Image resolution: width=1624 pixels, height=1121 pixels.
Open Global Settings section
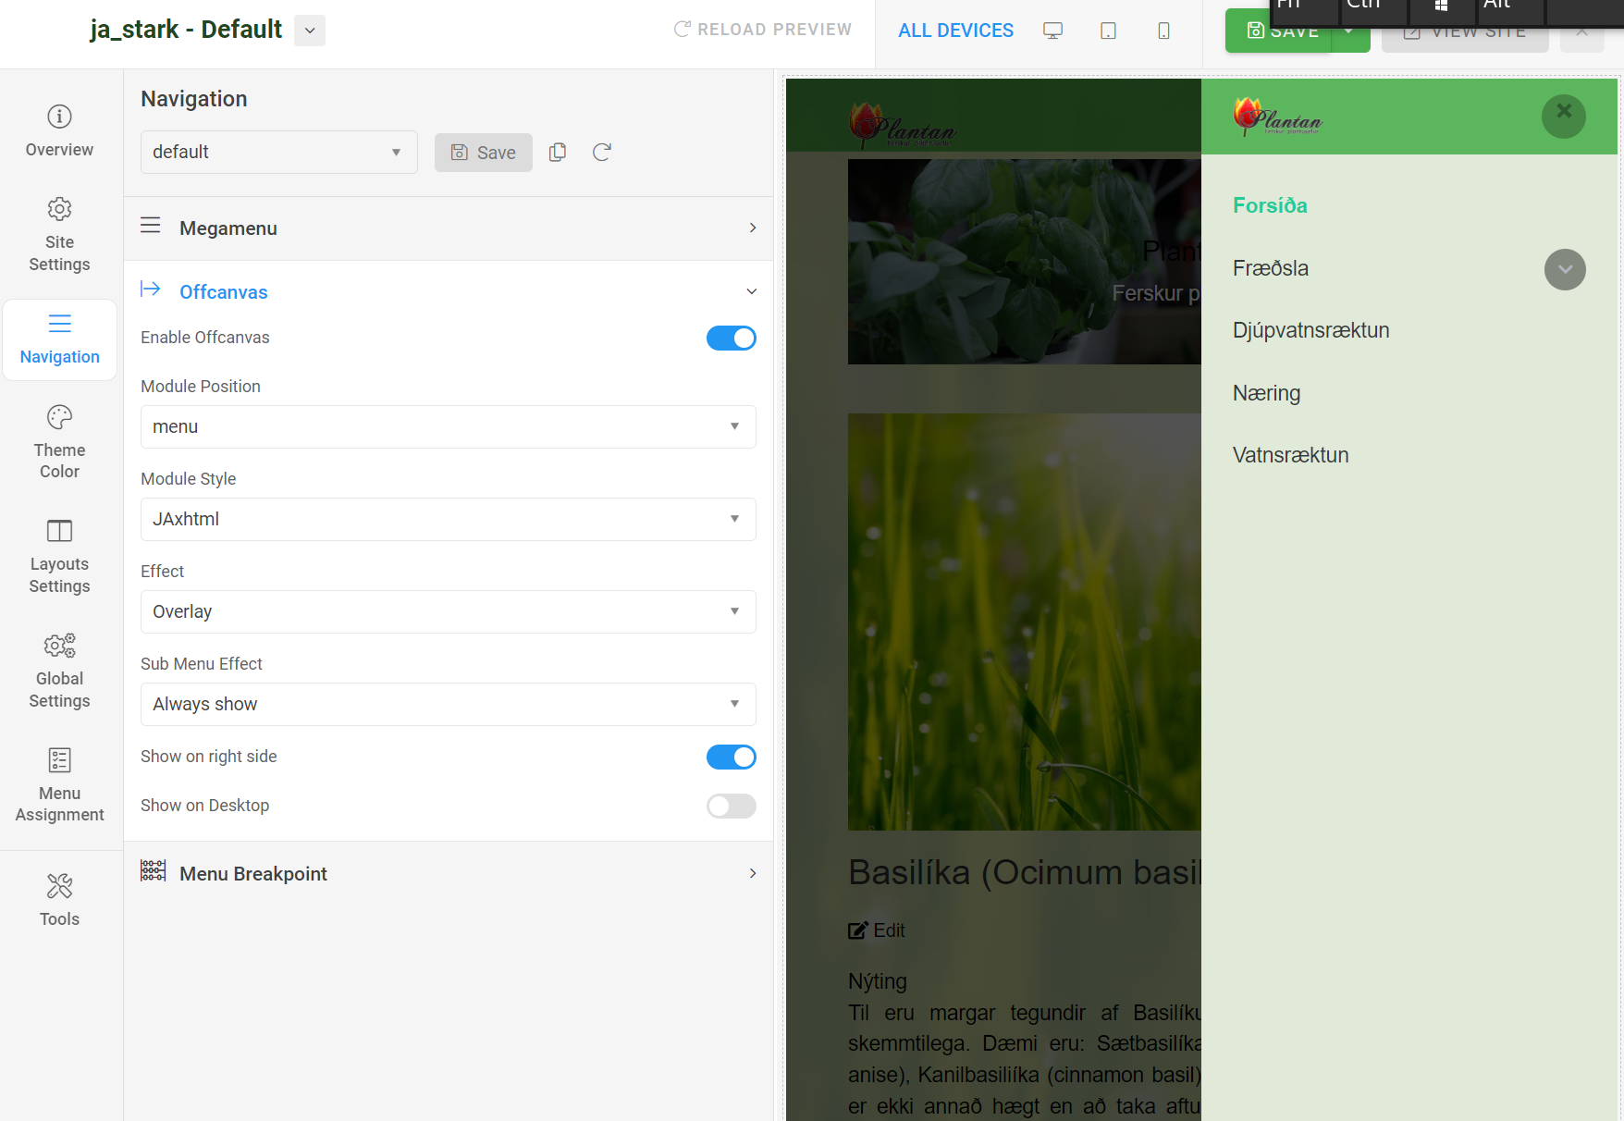(x=59, y=671)
